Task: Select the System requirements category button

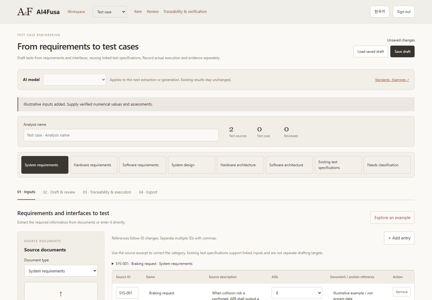Action: point(45,165)
